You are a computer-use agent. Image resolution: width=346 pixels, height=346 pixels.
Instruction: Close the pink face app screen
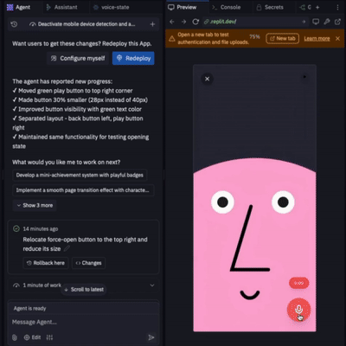coord(207,79)
